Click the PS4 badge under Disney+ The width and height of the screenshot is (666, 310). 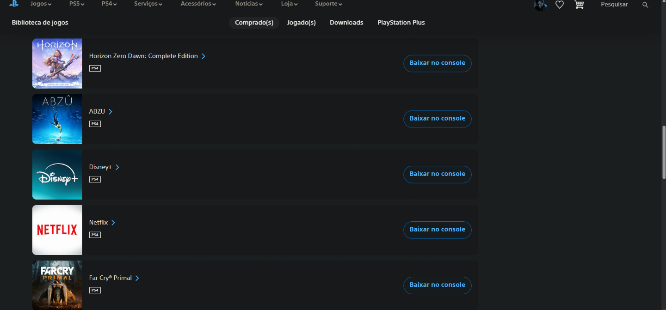[95, 179]
